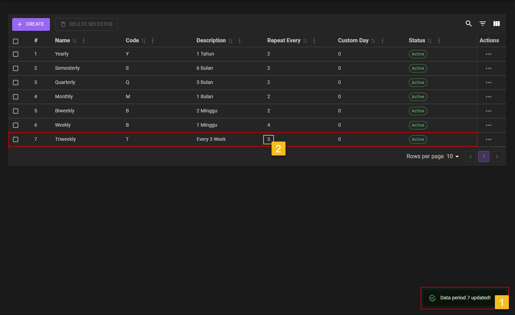Go to page 1 in pagination
Screen dimensions: 515x315
pyautogui.click(x=483, y=156)
